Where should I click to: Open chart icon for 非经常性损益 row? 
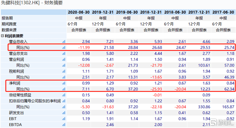click(64, 95)
